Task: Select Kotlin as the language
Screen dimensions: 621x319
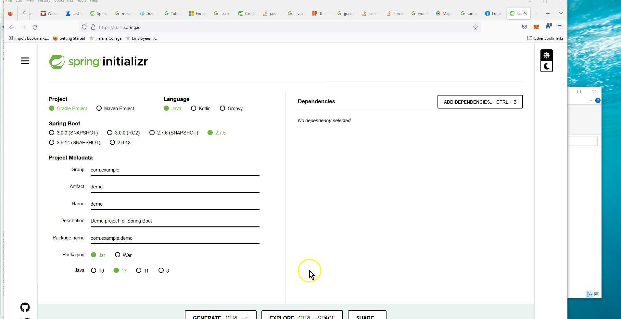Action: (x=194, y=108)
